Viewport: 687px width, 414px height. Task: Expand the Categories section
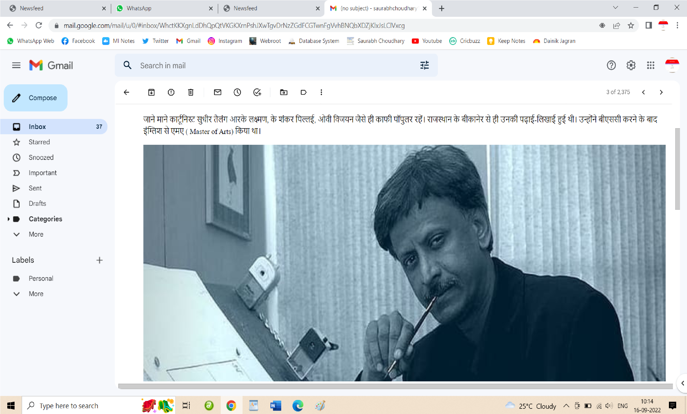[x=9, y=219]
